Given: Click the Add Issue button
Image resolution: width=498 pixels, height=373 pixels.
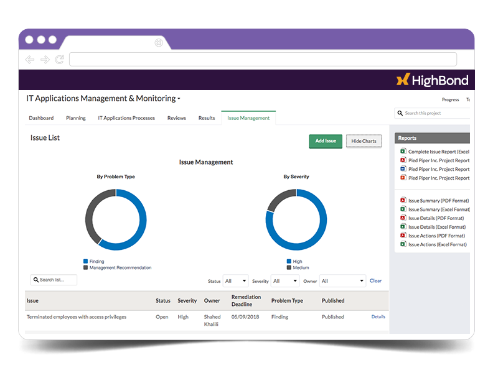Looking at the screenshot, I should 326,141.
